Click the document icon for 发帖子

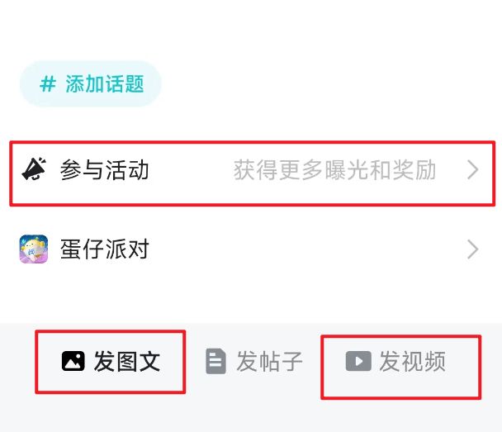215,361
